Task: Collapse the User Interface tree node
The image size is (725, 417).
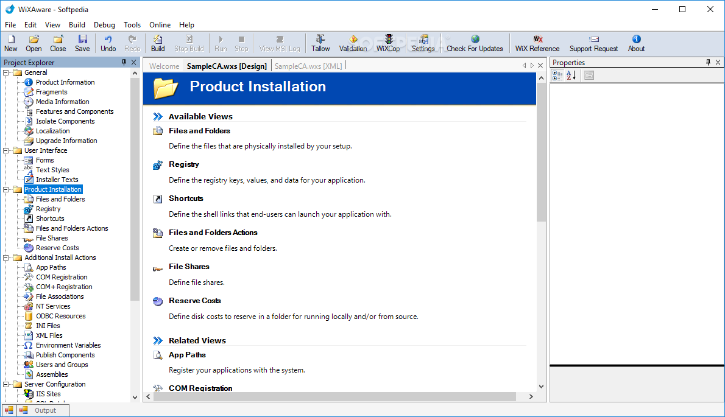Action: [x=6, y=150]
